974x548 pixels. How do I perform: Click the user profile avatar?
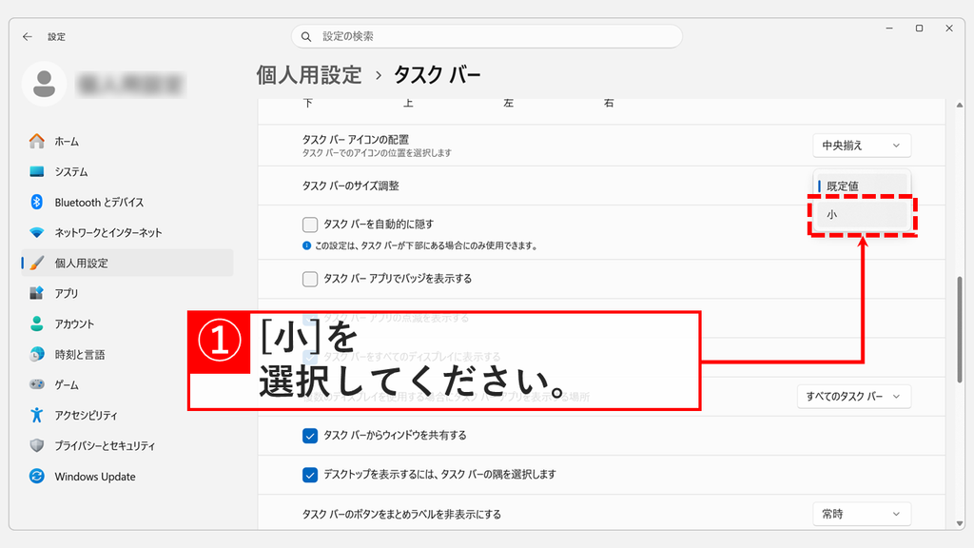coord(44,84)
